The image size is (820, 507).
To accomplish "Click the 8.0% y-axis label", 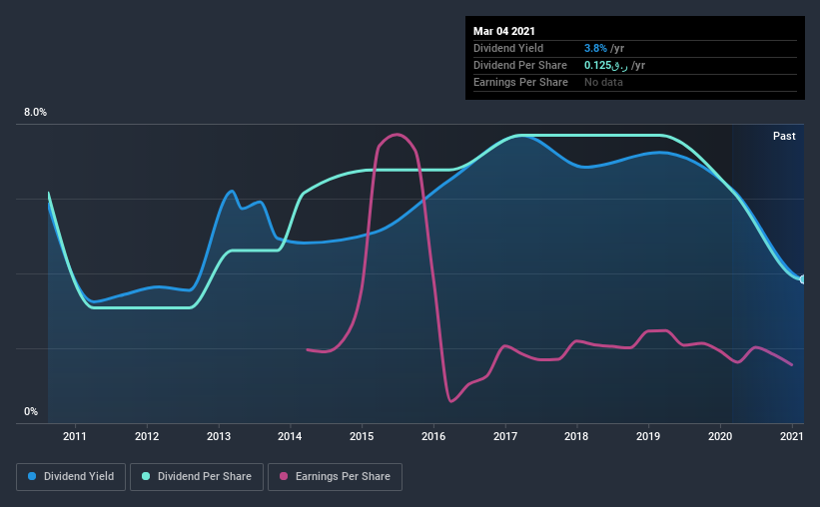I will [x=35, y=113].
